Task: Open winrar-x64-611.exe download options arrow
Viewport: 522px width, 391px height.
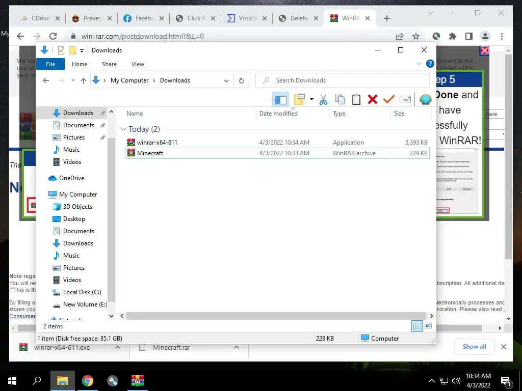Action: click(118, 347)
